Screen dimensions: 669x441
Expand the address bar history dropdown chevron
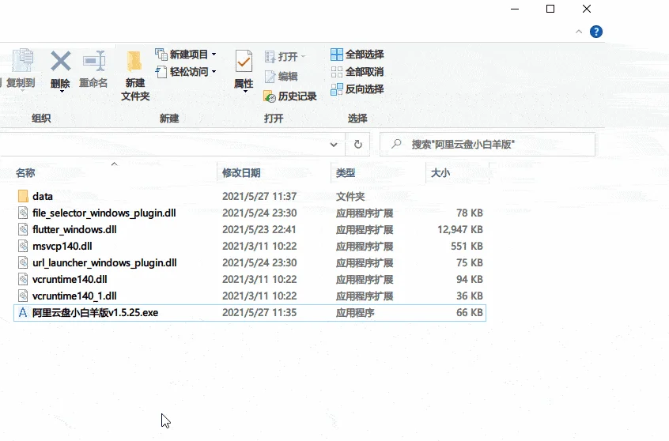tap(334, 145)
